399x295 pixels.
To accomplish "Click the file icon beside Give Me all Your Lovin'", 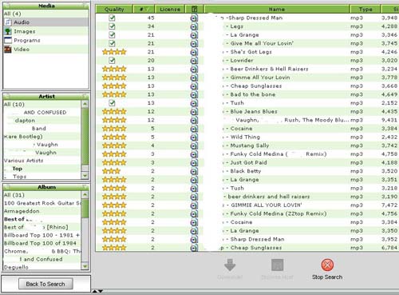I will [x=194, y=43].
